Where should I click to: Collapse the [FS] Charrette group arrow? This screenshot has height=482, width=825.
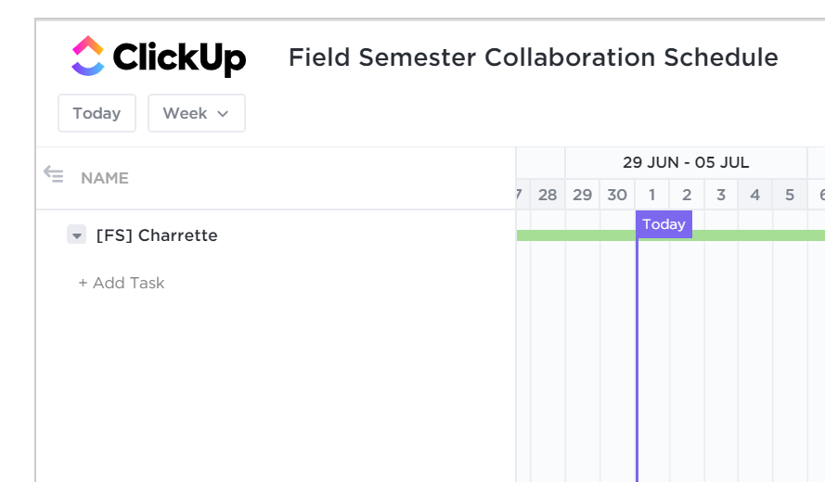(77, 235)
